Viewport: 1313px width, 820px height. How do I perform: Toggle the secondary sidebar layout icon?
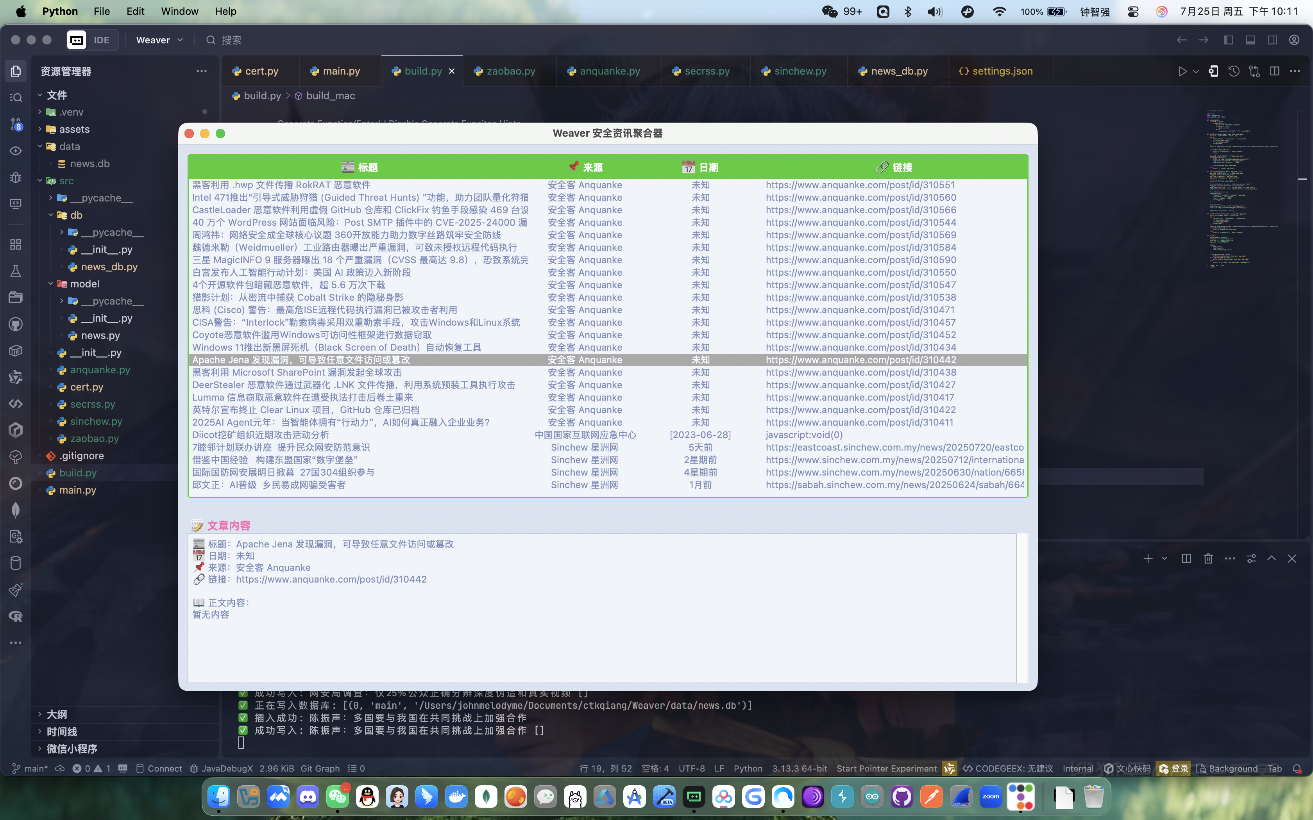1272,40
